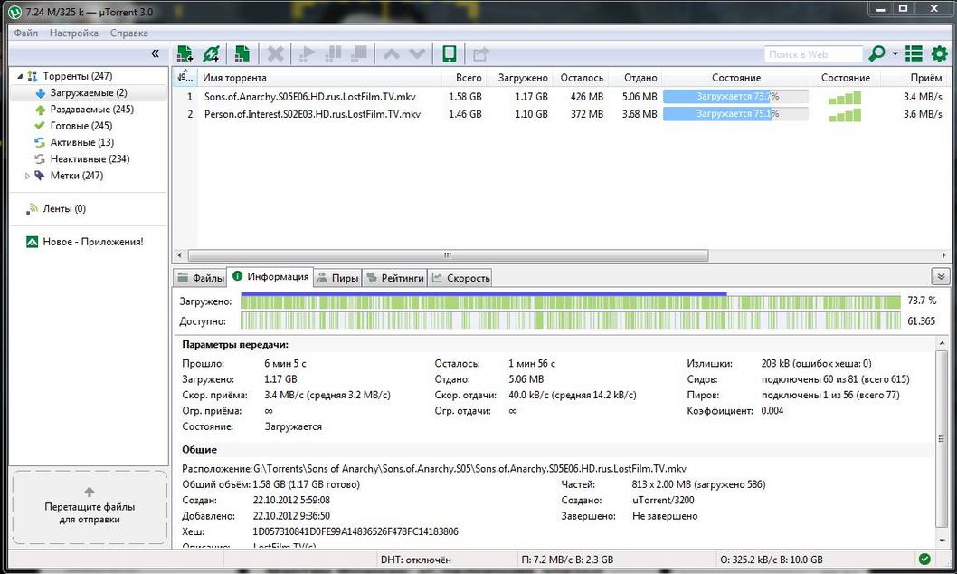Click the Загружается 73.7% progress bar

(x=735, y=97)
